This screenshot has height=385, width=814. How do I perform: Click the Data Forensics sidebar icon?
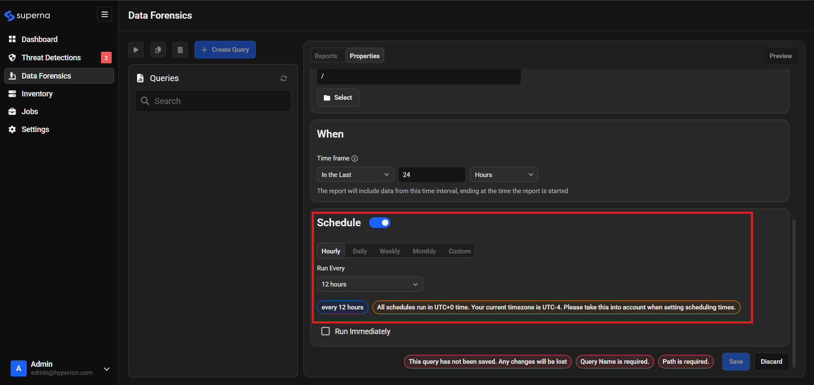click(12, 76)
